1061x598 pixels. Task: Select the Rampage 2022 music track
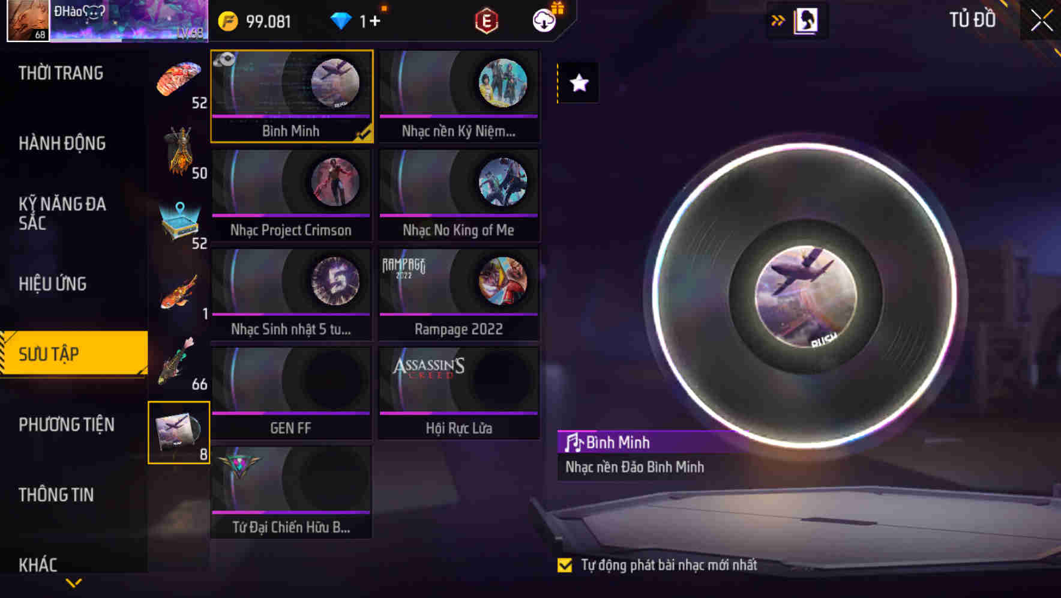pos(459,295)
